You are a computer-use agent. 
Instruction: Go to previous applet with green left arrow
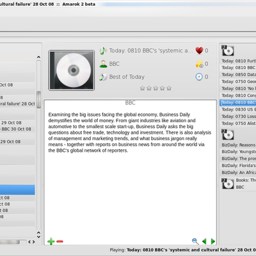point(204,241)
